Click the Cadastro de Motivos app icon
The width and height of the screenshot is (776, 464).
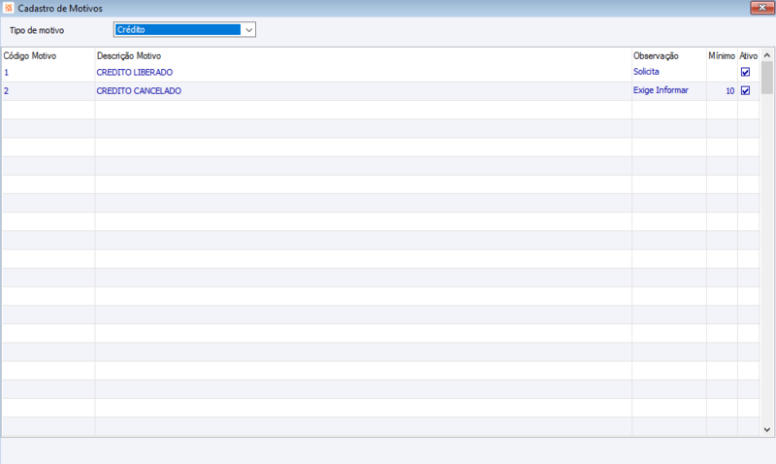(9, 8)
